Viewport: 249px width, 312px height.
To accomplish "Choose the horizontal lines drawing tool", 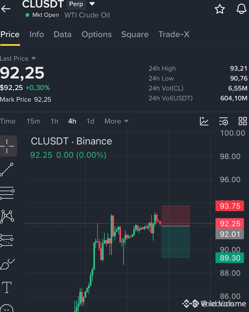I will point(7,193).
